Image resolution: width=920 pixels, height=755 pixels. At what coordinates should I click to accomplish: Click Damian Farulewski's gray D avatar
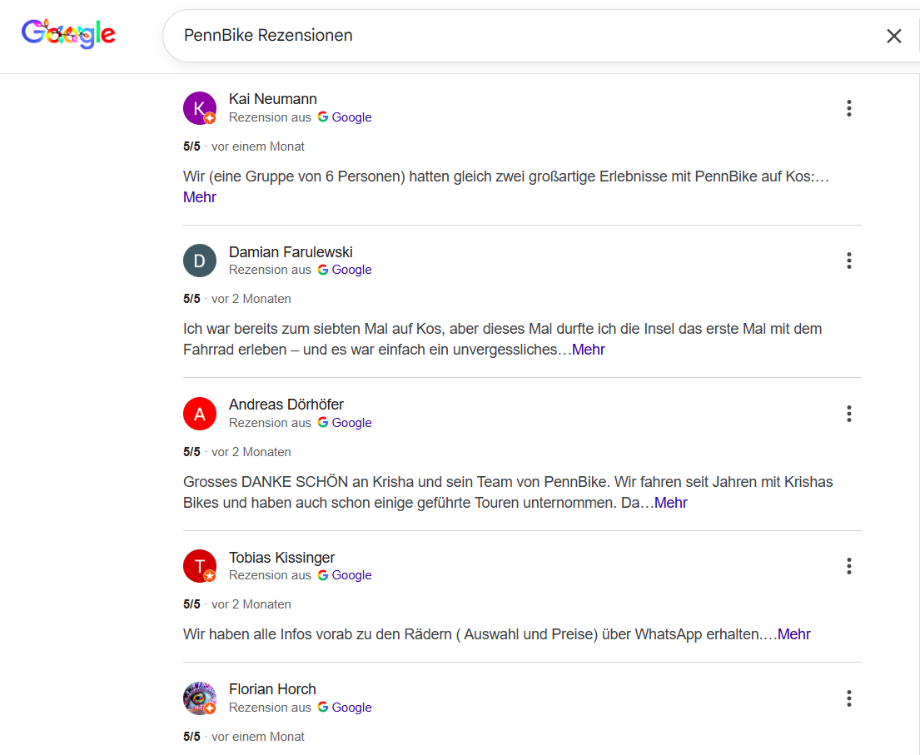coord(199,261)
